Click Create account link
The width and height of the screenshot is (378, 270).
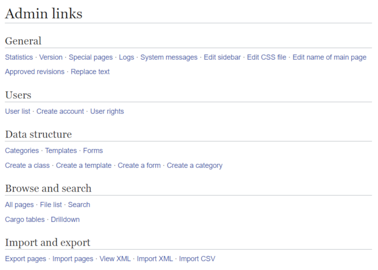(x=60, y=111)
